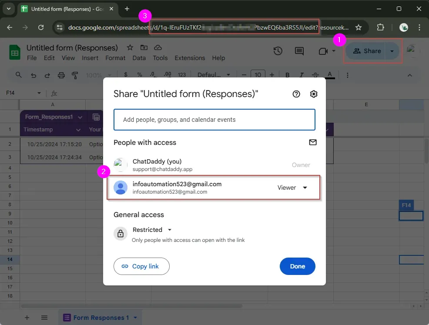Click the Copy link button
Image resolution: width=429 pixels, height=325 pixels.
(x=141, y=266)
